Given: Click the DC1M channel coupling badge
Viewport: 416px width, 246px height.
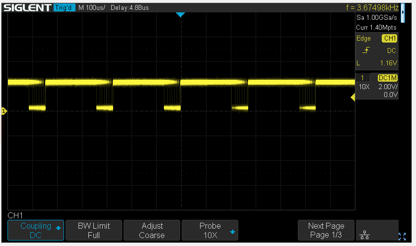Looking at the screenshot, I should 388,78.
